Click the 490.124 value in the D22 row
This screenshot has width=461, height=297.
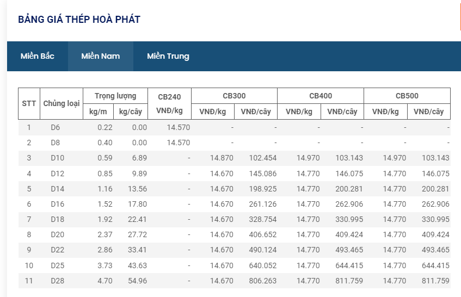point(263,250)
